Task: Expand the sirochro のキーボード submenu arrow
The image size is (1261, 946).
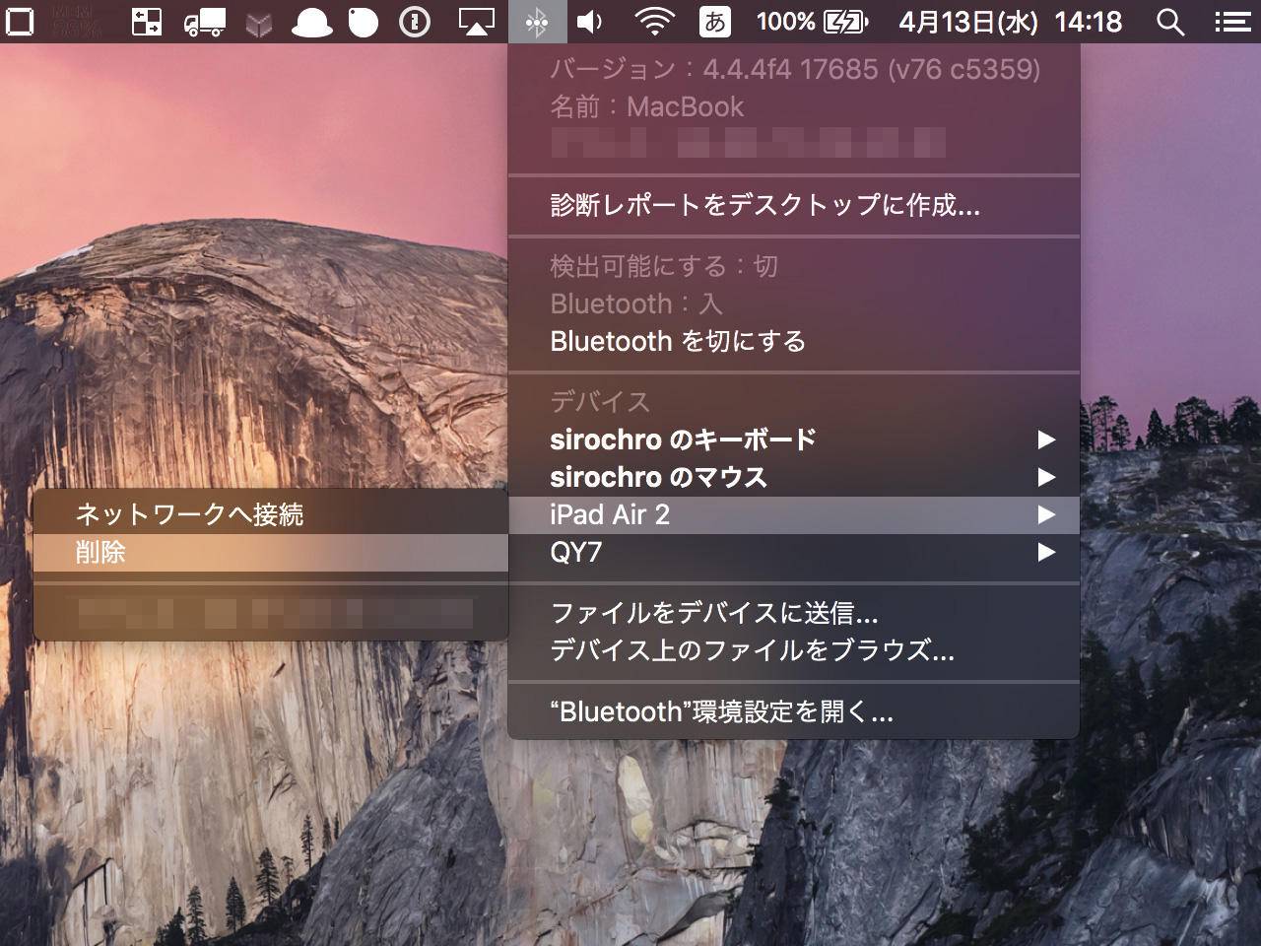Action: [x=1046, y=439]
